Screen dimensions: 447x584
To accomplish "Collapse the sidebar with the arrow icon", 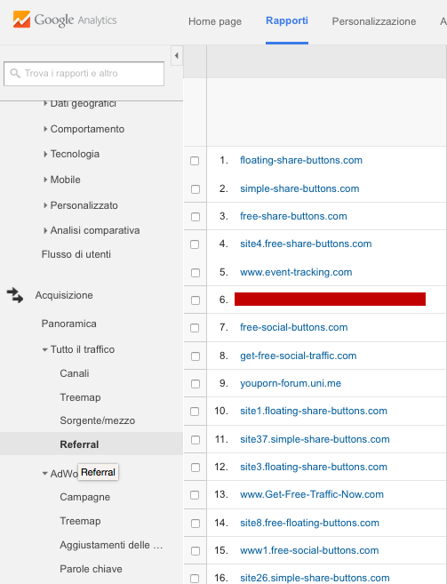I will (177, 56).
